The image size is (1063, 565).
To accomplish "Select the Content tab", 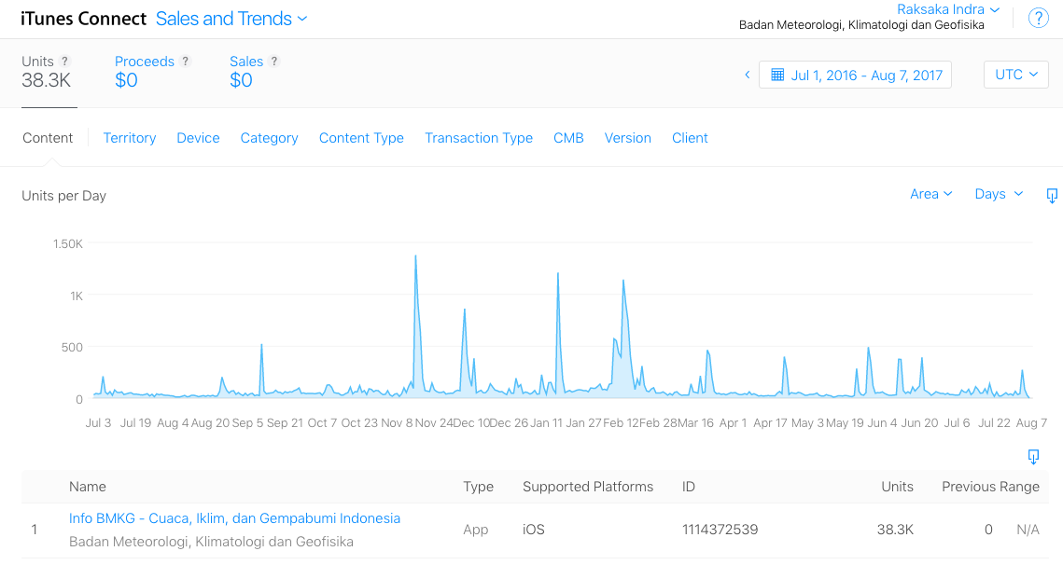I will click(x=48, y=138).
